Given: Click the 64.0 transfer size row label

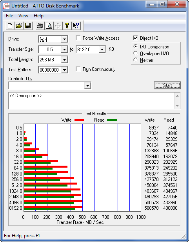Looking at the screenshot, I should coord(18,168).
